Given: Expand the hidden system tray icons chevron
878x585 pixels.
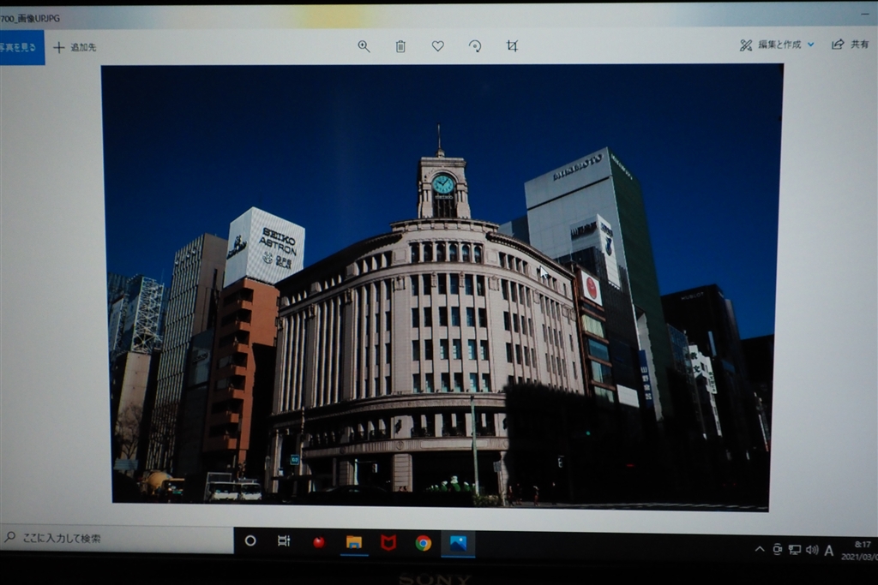Looking at the screenshot, I should (760, 549).
